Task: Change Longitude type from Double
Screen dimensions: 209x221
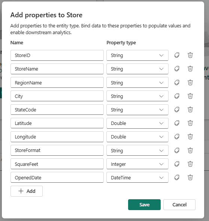Action: [x=137, y=137]
